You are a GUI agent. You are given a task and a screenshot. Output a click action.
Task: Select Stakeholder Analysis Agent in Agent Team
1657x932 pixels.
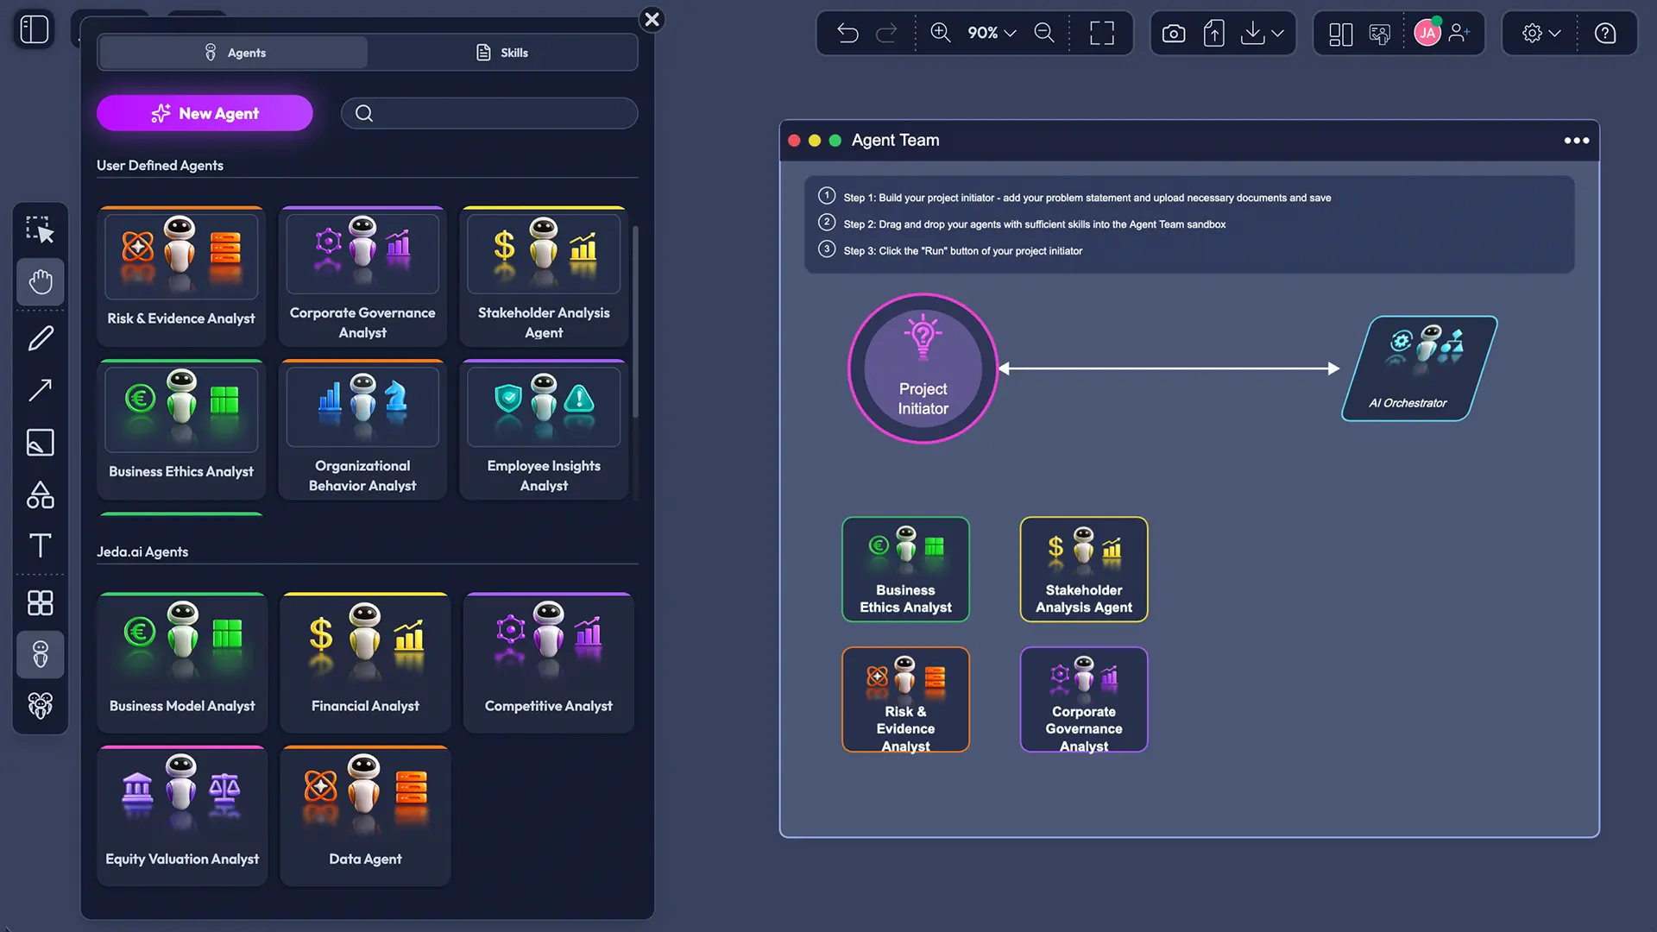(1084, 570)
